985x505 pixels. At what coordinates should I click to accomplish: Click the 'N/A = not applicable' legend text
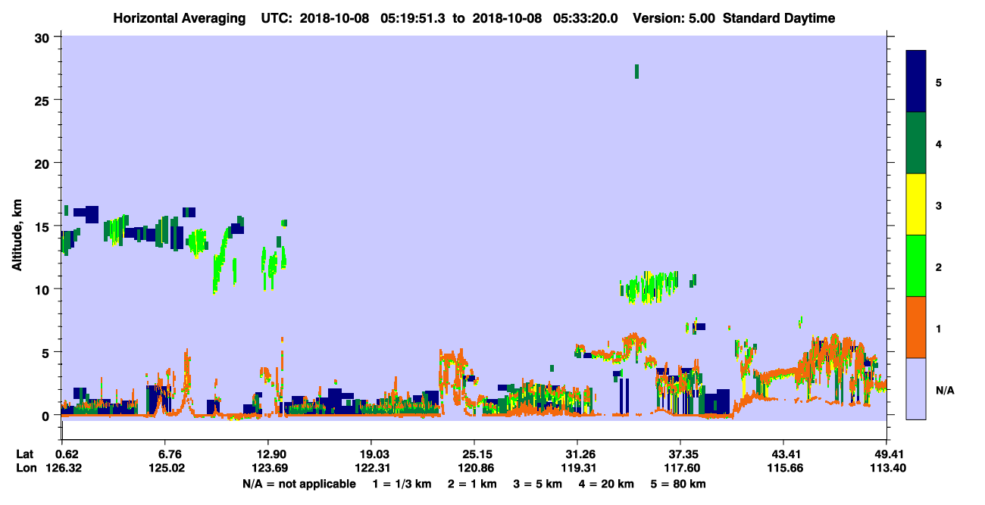pyautogui.click(x=299, y=483)
